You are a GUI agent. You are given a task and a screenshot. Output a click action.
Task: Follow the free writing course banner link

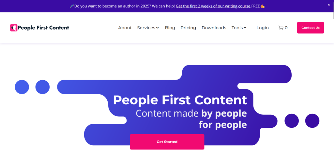(213, 6)
